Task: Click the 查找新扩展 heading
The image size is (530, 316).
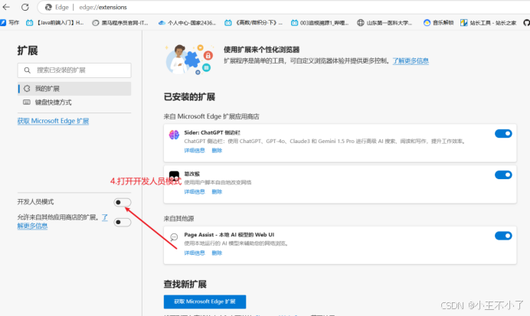Action: tap(185, 285)
